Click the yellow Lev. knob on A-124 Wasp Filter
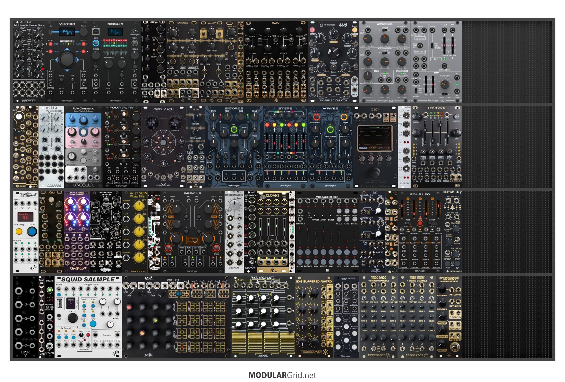 point(139,206)
